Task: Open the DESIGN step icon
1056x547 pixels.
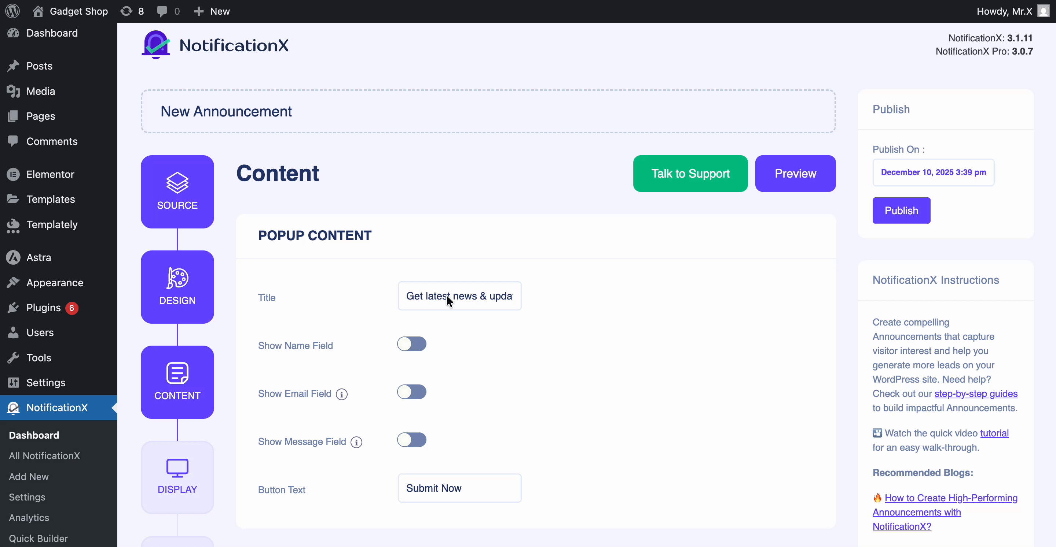Action: (177, 286)
